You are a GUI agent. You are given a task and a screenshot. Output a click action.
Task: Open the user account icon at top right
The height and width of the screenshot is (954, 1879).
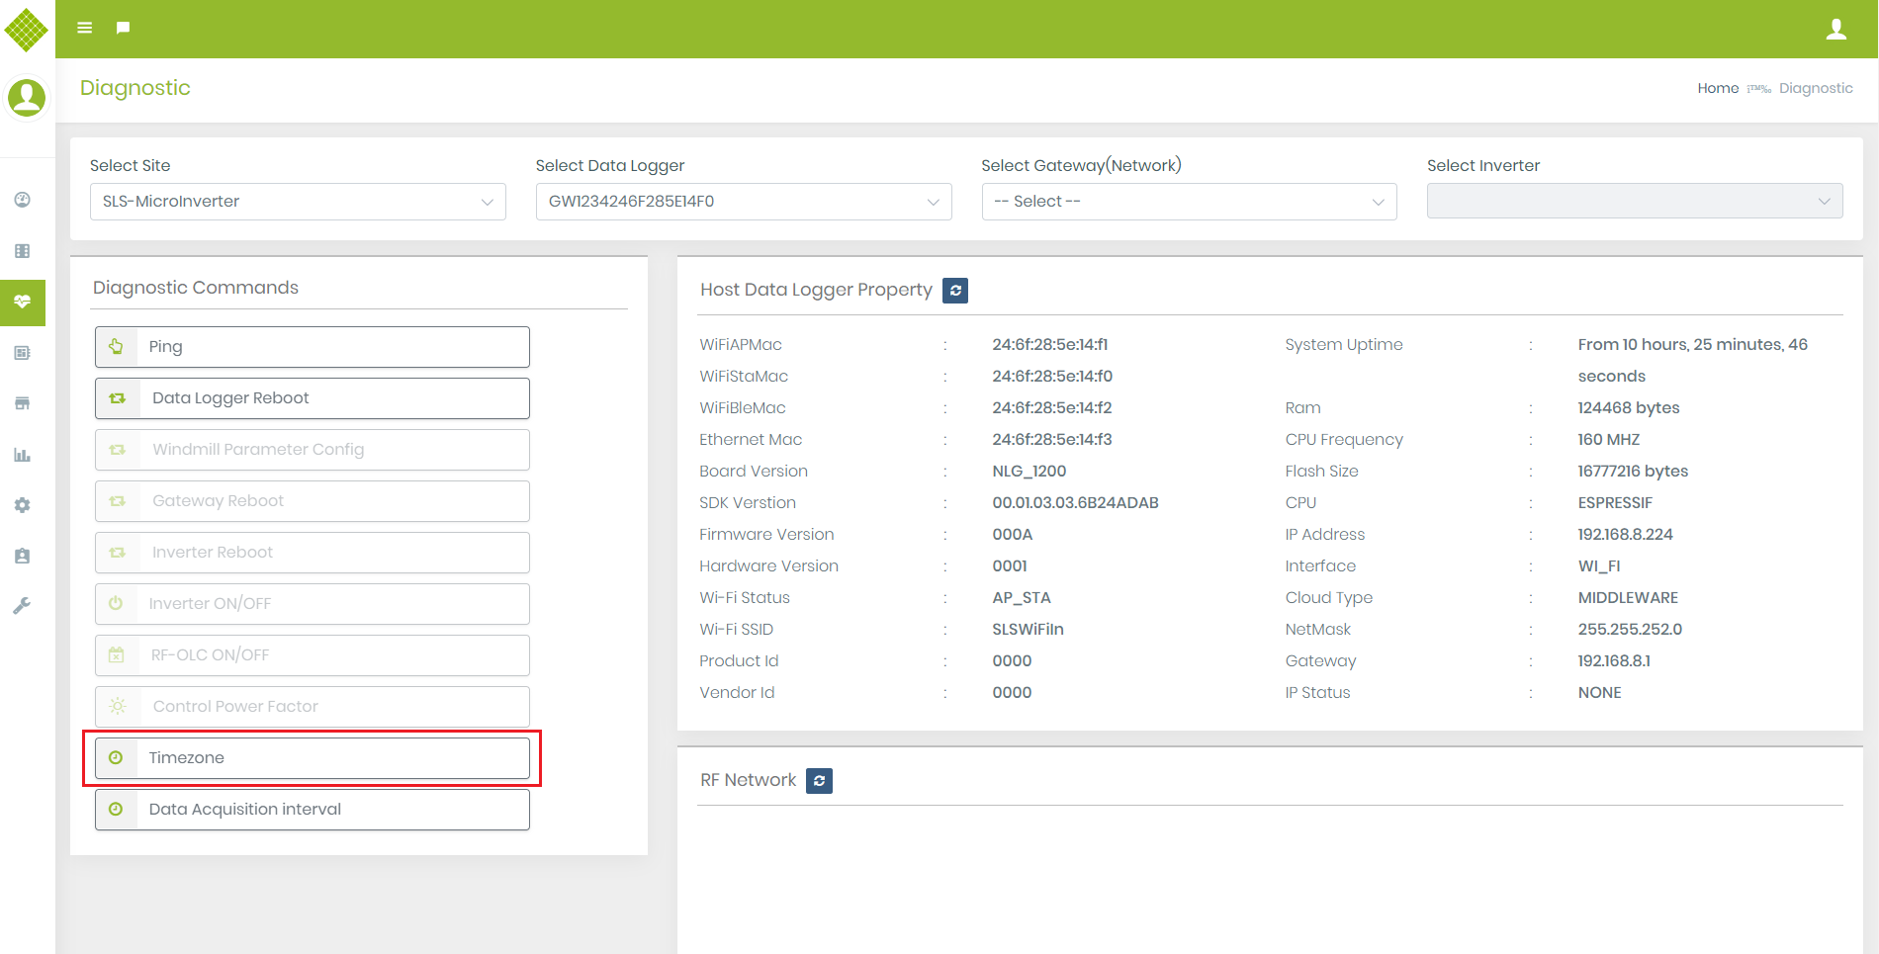click(1835, 30)
